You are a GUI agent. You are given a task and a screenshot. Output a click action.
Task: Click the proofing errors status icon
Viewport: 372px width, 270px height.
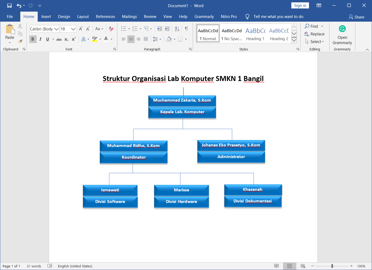point(50,266)
